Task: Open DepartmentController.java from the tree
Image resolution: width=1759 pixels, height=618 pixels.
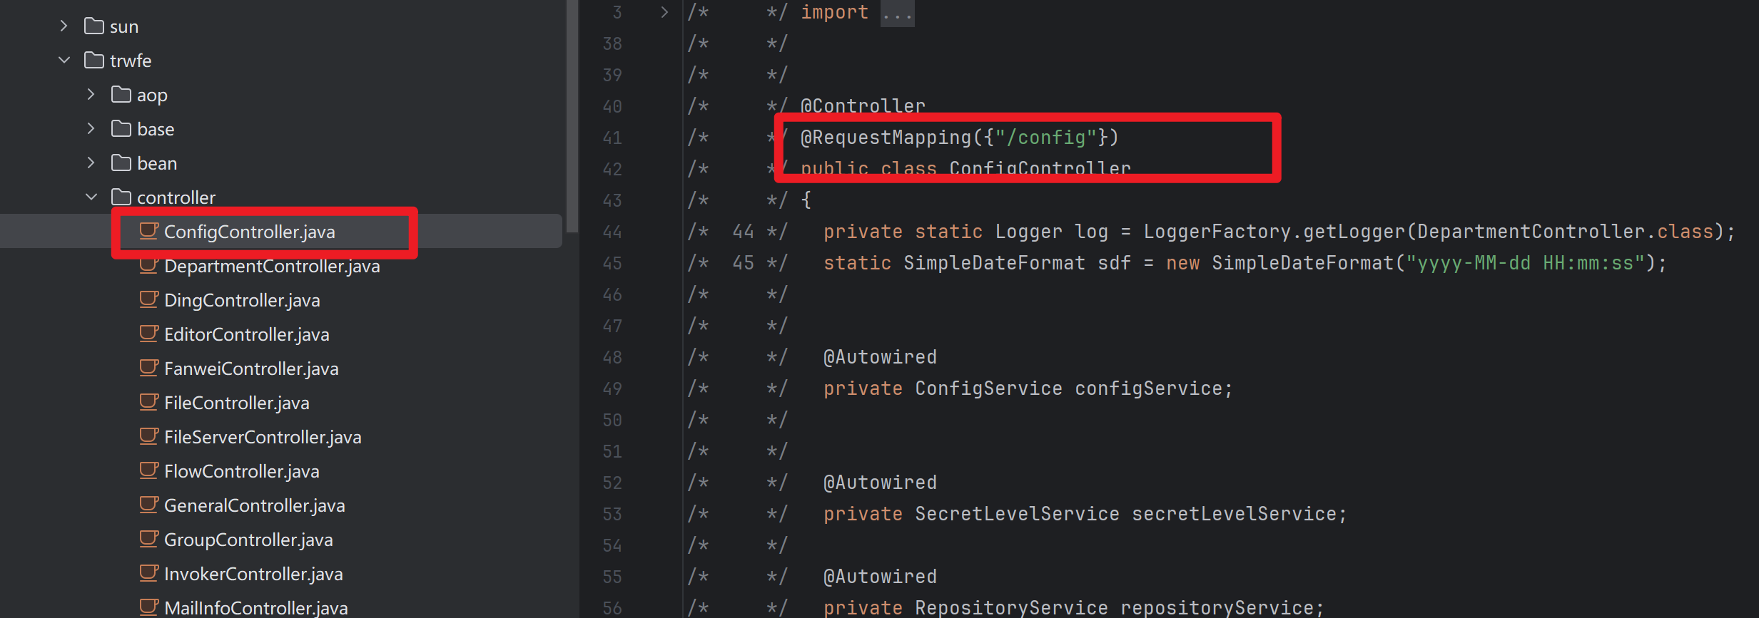Action: tap(272, 266)
